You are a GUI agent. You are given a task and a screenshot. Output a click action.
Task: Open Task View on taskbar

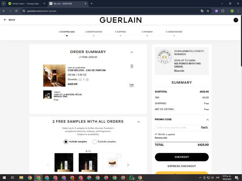coord(12,178)
